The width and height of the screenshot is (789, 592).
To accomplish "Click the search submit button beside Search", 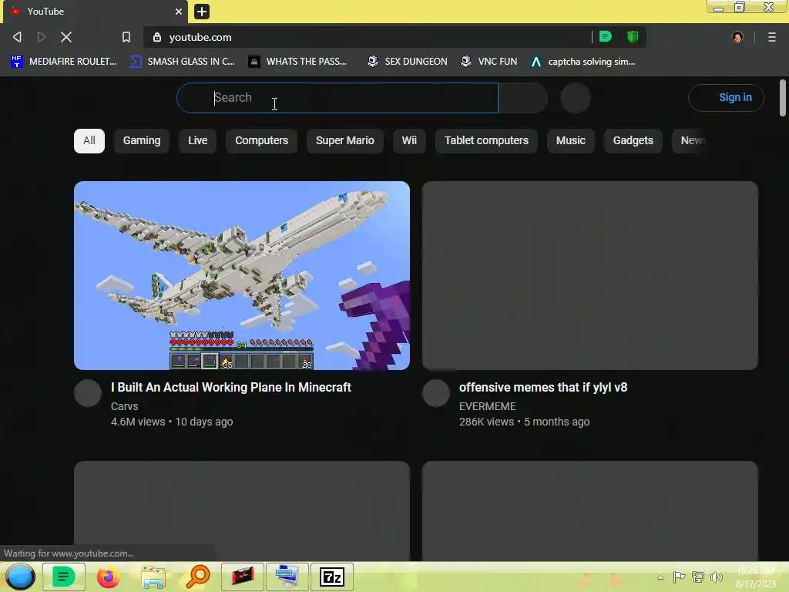I will pyautogui.click(x=523, y=98).
